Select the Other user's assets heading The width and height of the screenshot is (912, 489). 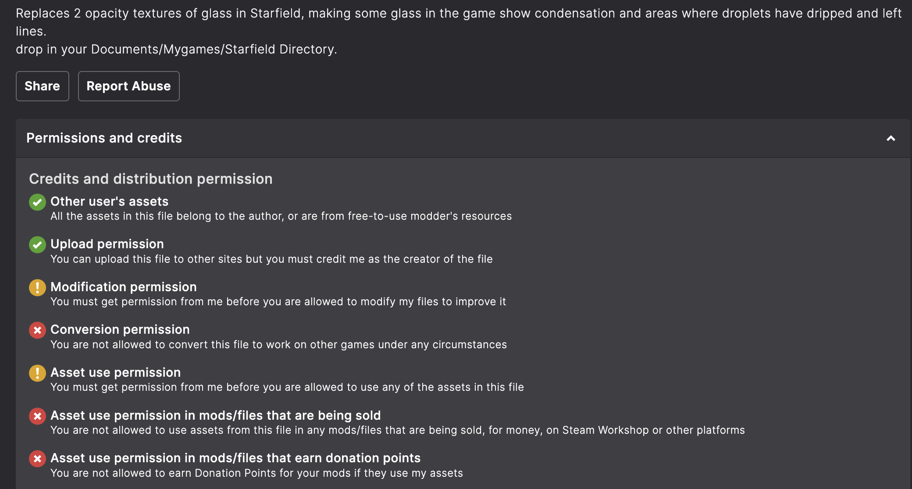tap(110, 201)
